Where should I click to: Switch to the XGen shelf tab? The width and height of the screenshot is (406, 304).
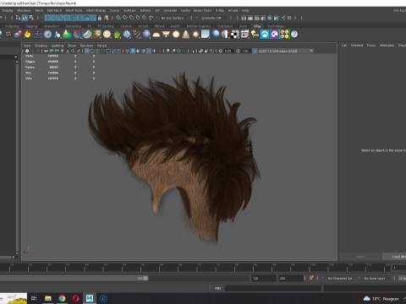pos(243,26)
